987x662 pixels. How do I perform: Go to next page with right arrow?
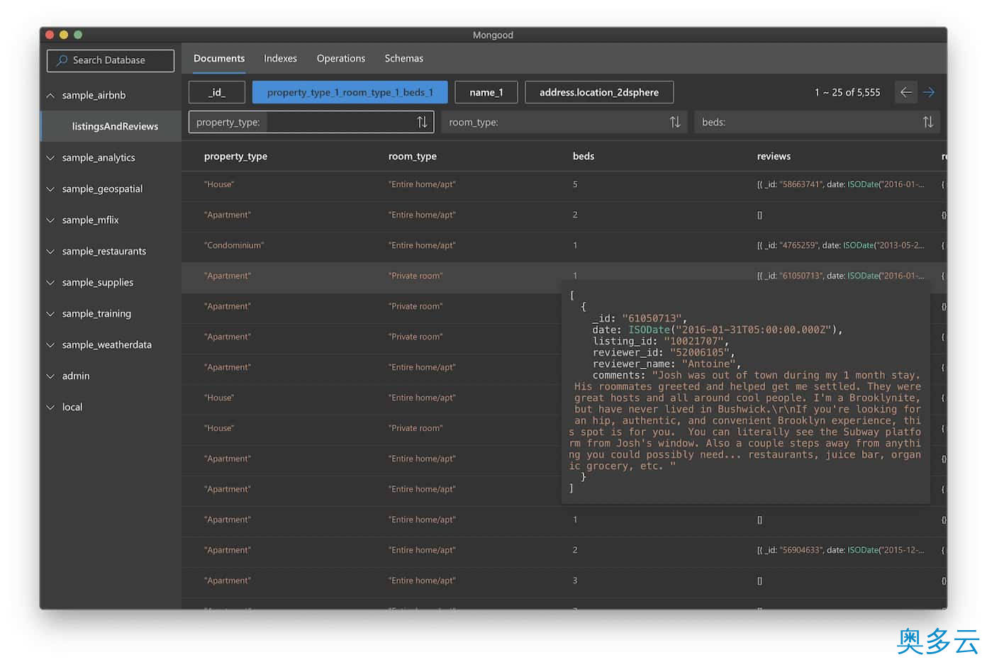pyautogui.click(x=929, y=92)
